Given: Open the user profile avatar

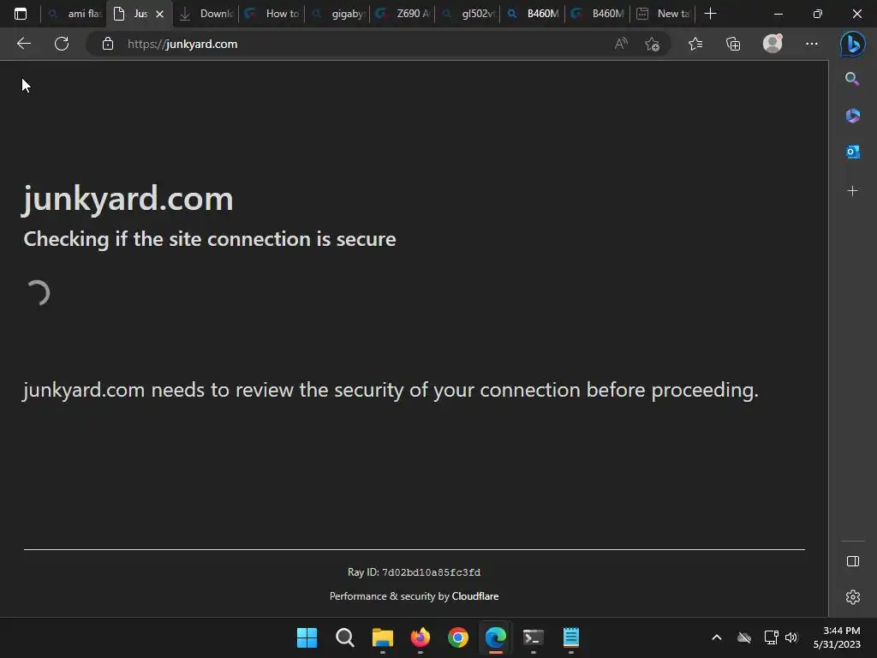Looking at the screenshot, I should [773, 44].
